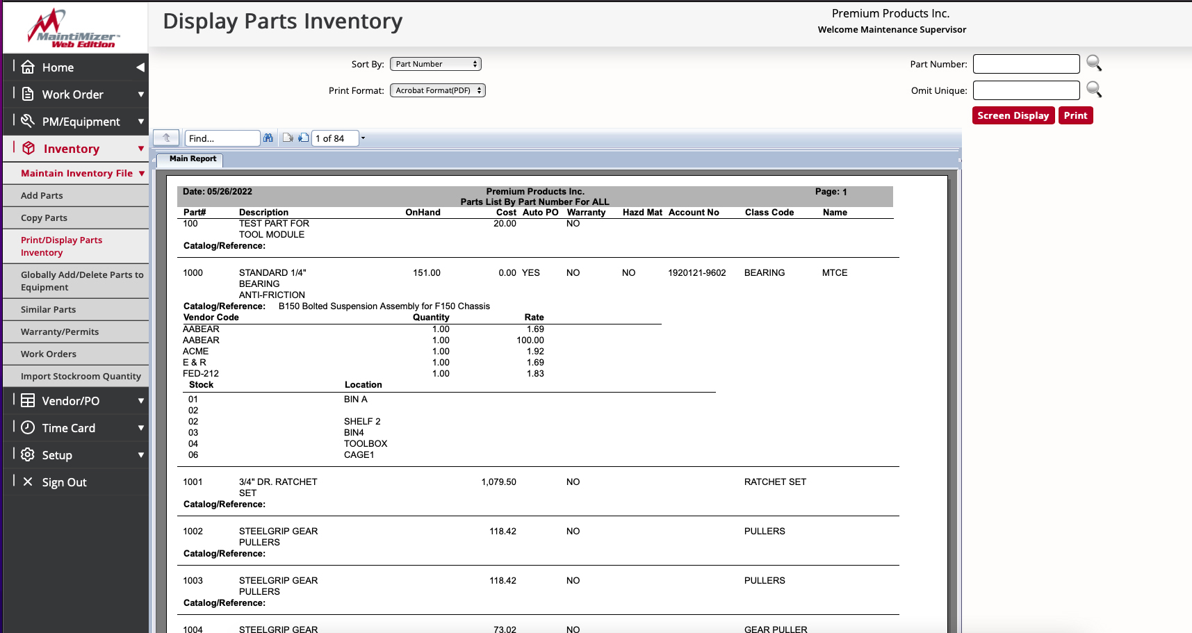Open the Print Format dropdown
Image resolution: width=1192 pixels, height=633 pixels.
coord(437,90)
